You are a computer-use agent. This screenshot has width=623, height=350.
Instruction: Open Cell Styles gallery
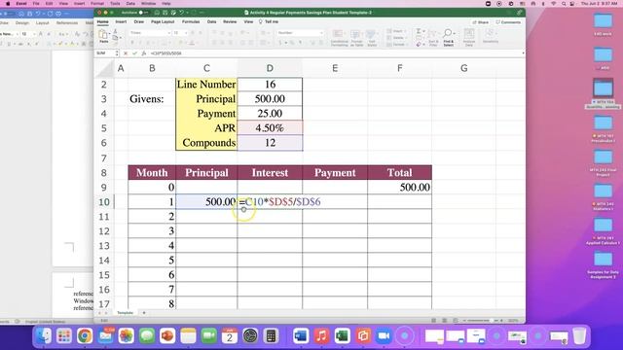pyautogui.click(x=372, y=38)
